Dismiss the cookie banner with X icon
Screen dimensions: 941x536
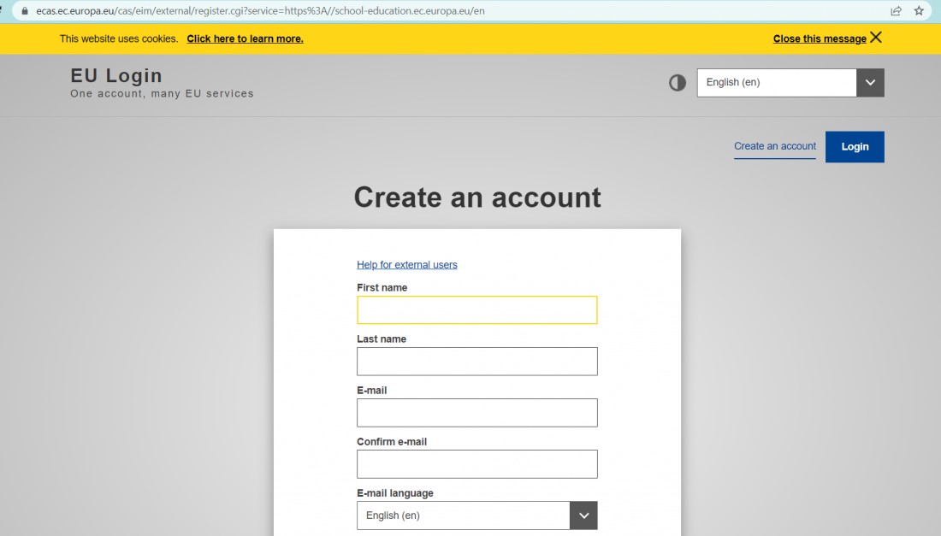click(876, 38)
